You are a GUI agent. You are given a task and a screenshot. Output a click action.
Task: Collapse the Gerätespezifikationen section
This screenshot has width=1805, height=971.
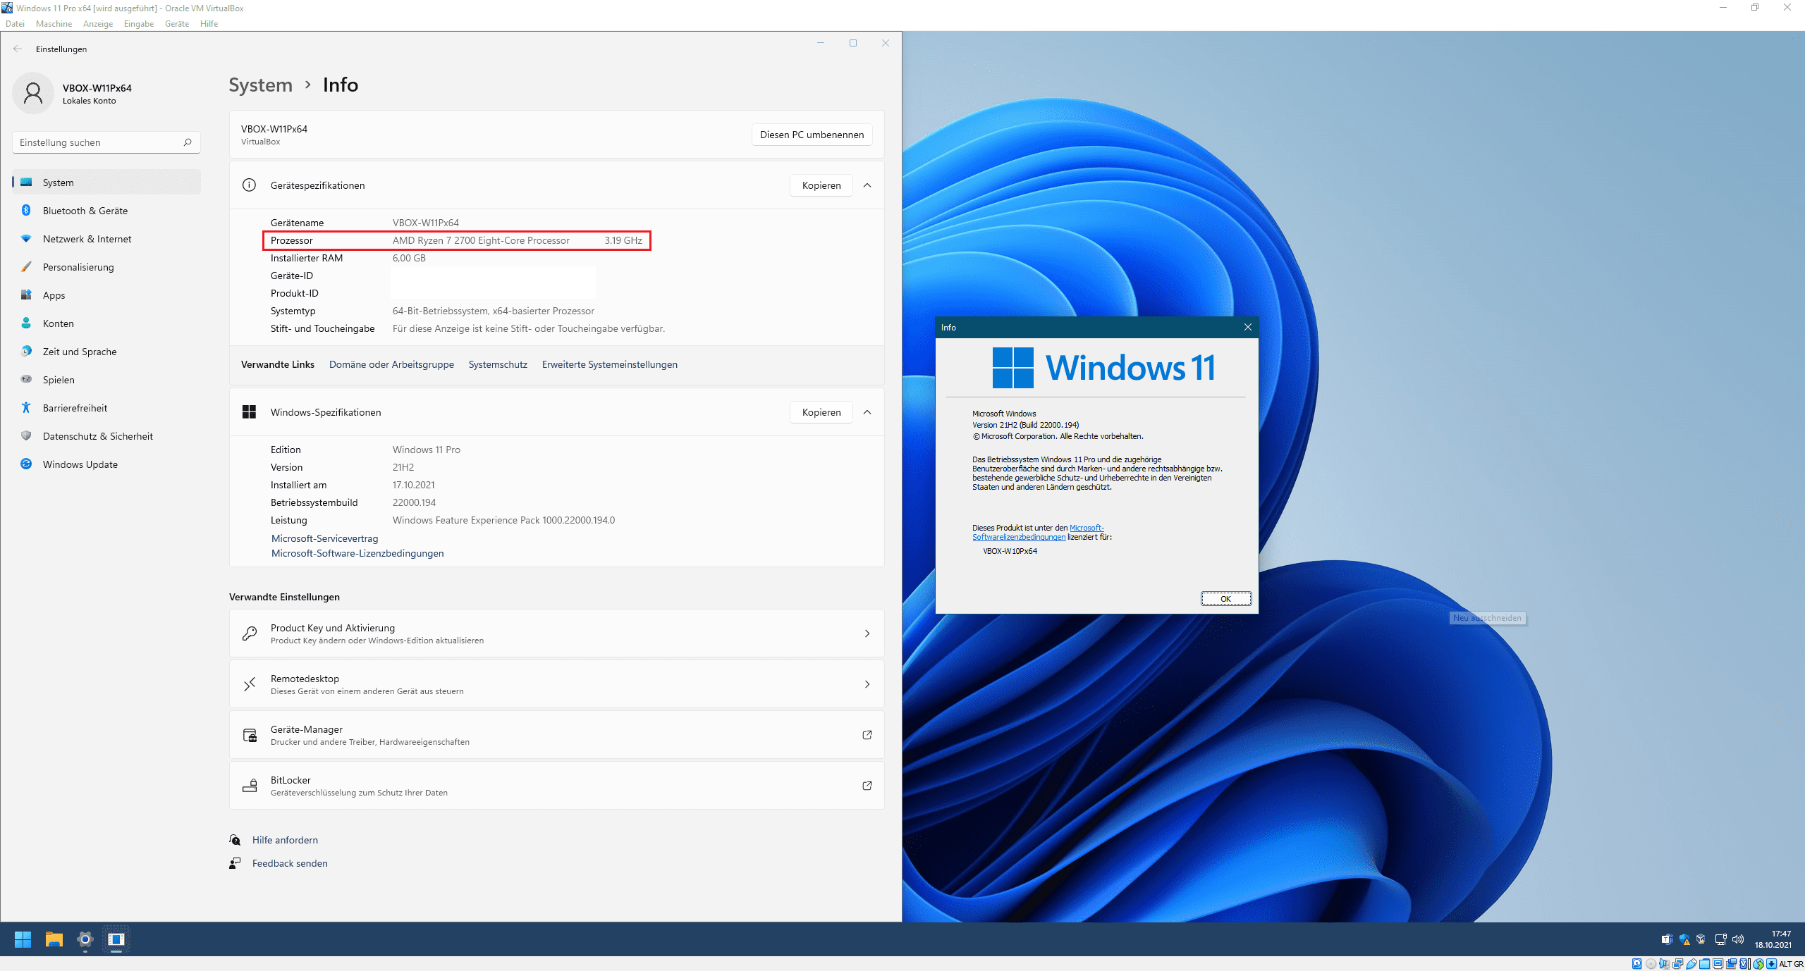(x=867, y=185)
